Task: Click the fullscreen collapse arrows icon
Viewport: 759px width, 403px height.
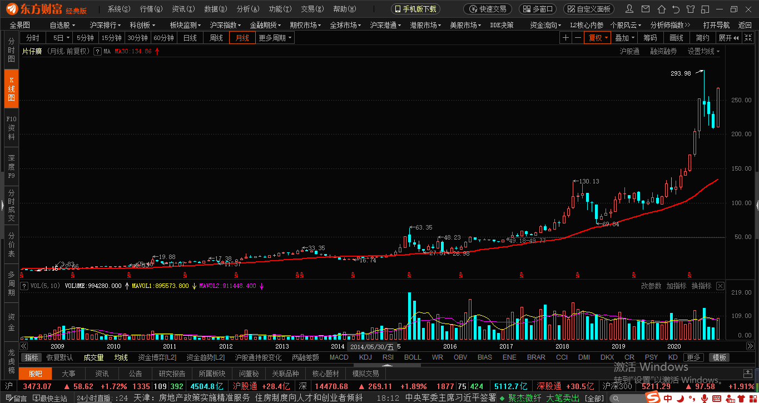Action: tap(748, 38)
